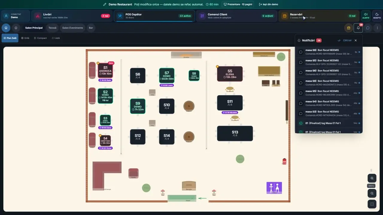Mark all notifications with Citit tot
This screenshot has height=215, width=383.
click(x=345, y=40)
